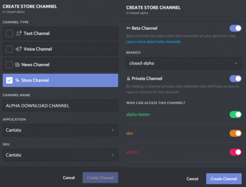The height and width of the screenshot is (187, 246).
Task: Click Cancel in the right Beta dialog
Action: (x=192, y=179)
